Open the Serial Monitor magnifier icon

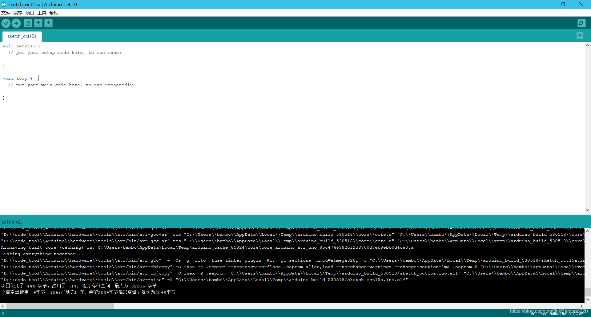[581, 23]
